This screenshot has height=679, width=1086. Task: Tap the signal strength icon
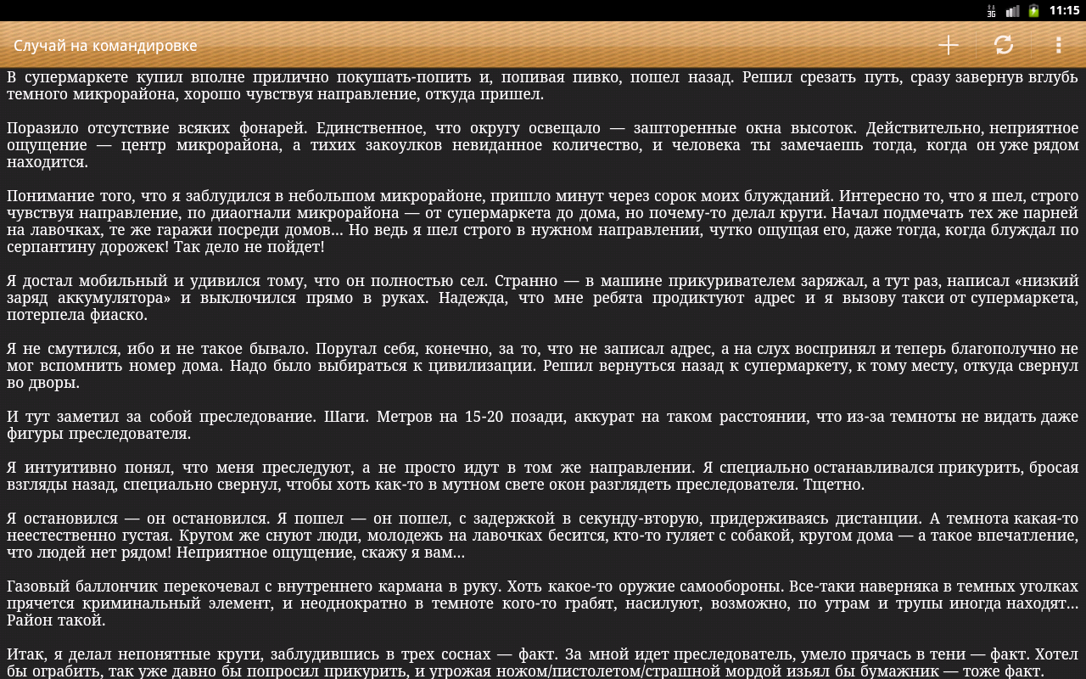1012,11
